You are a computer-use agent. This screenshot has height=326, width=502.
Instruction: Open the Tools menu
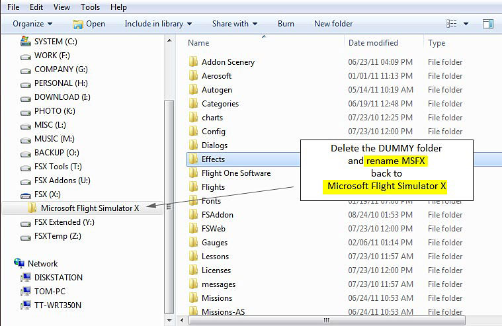pyautogui.click(x=91, y=7)
